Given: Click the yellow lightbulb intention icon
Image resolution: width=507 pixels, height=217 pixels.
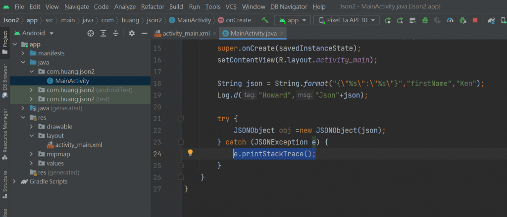Looking at the screenshot, I should coord(190,152).
